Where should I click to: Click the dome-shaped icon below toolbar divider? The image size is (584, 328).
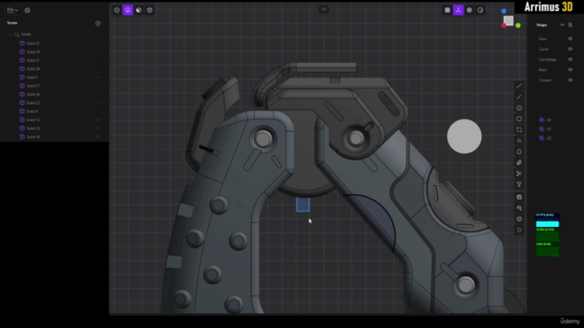519,197
